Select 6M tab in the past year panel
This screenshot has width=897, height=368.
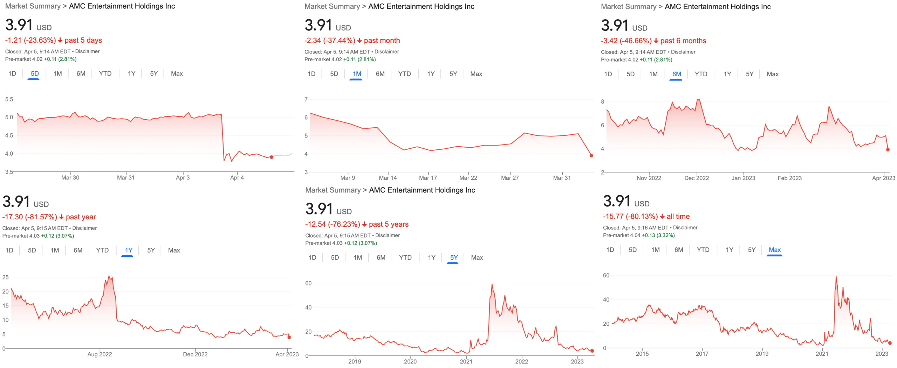click(x=78, y=250)
